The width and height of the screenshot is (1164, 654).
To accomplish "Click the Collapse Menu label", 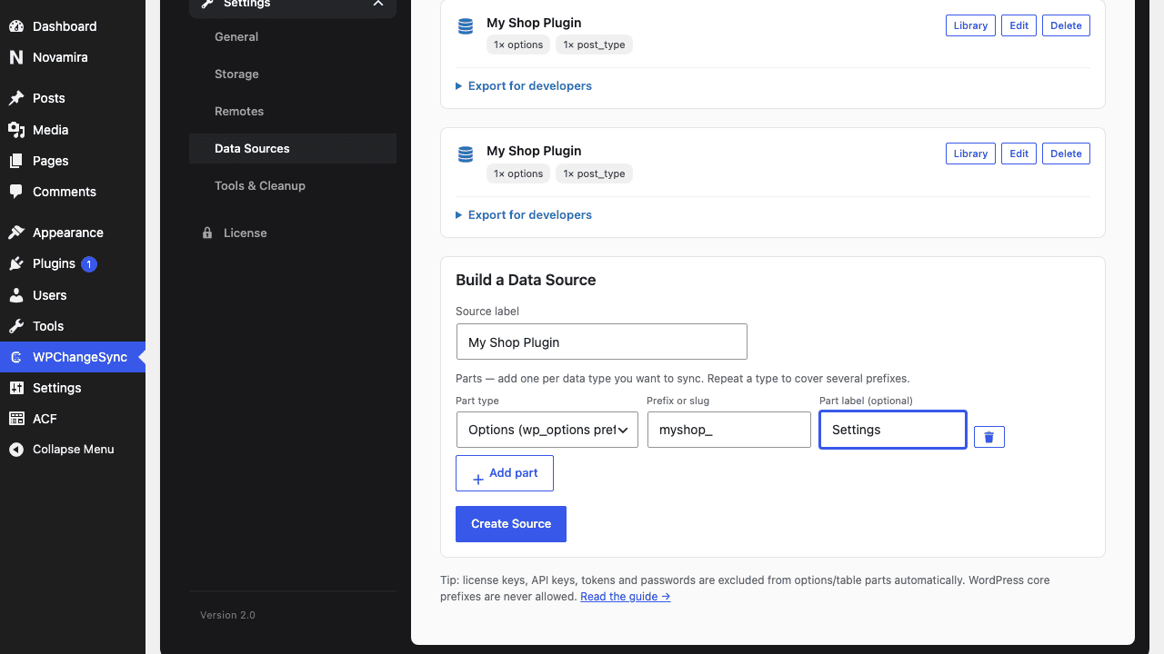I will click(74, 450).
